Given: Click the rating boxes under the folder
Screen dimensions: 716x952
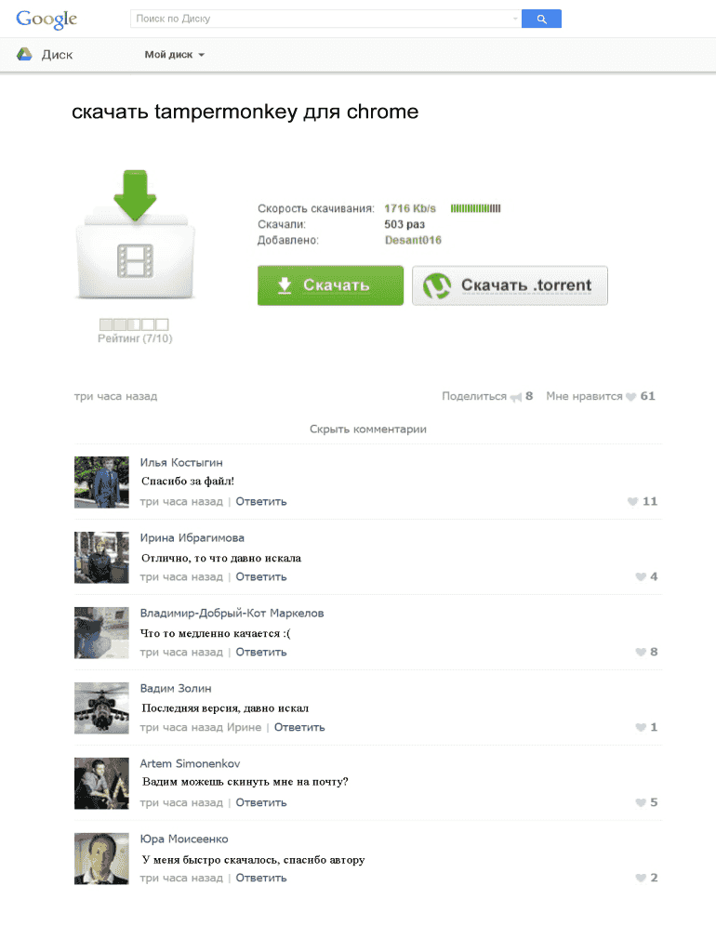Looking at the screenshot, I should coord(134,324).
